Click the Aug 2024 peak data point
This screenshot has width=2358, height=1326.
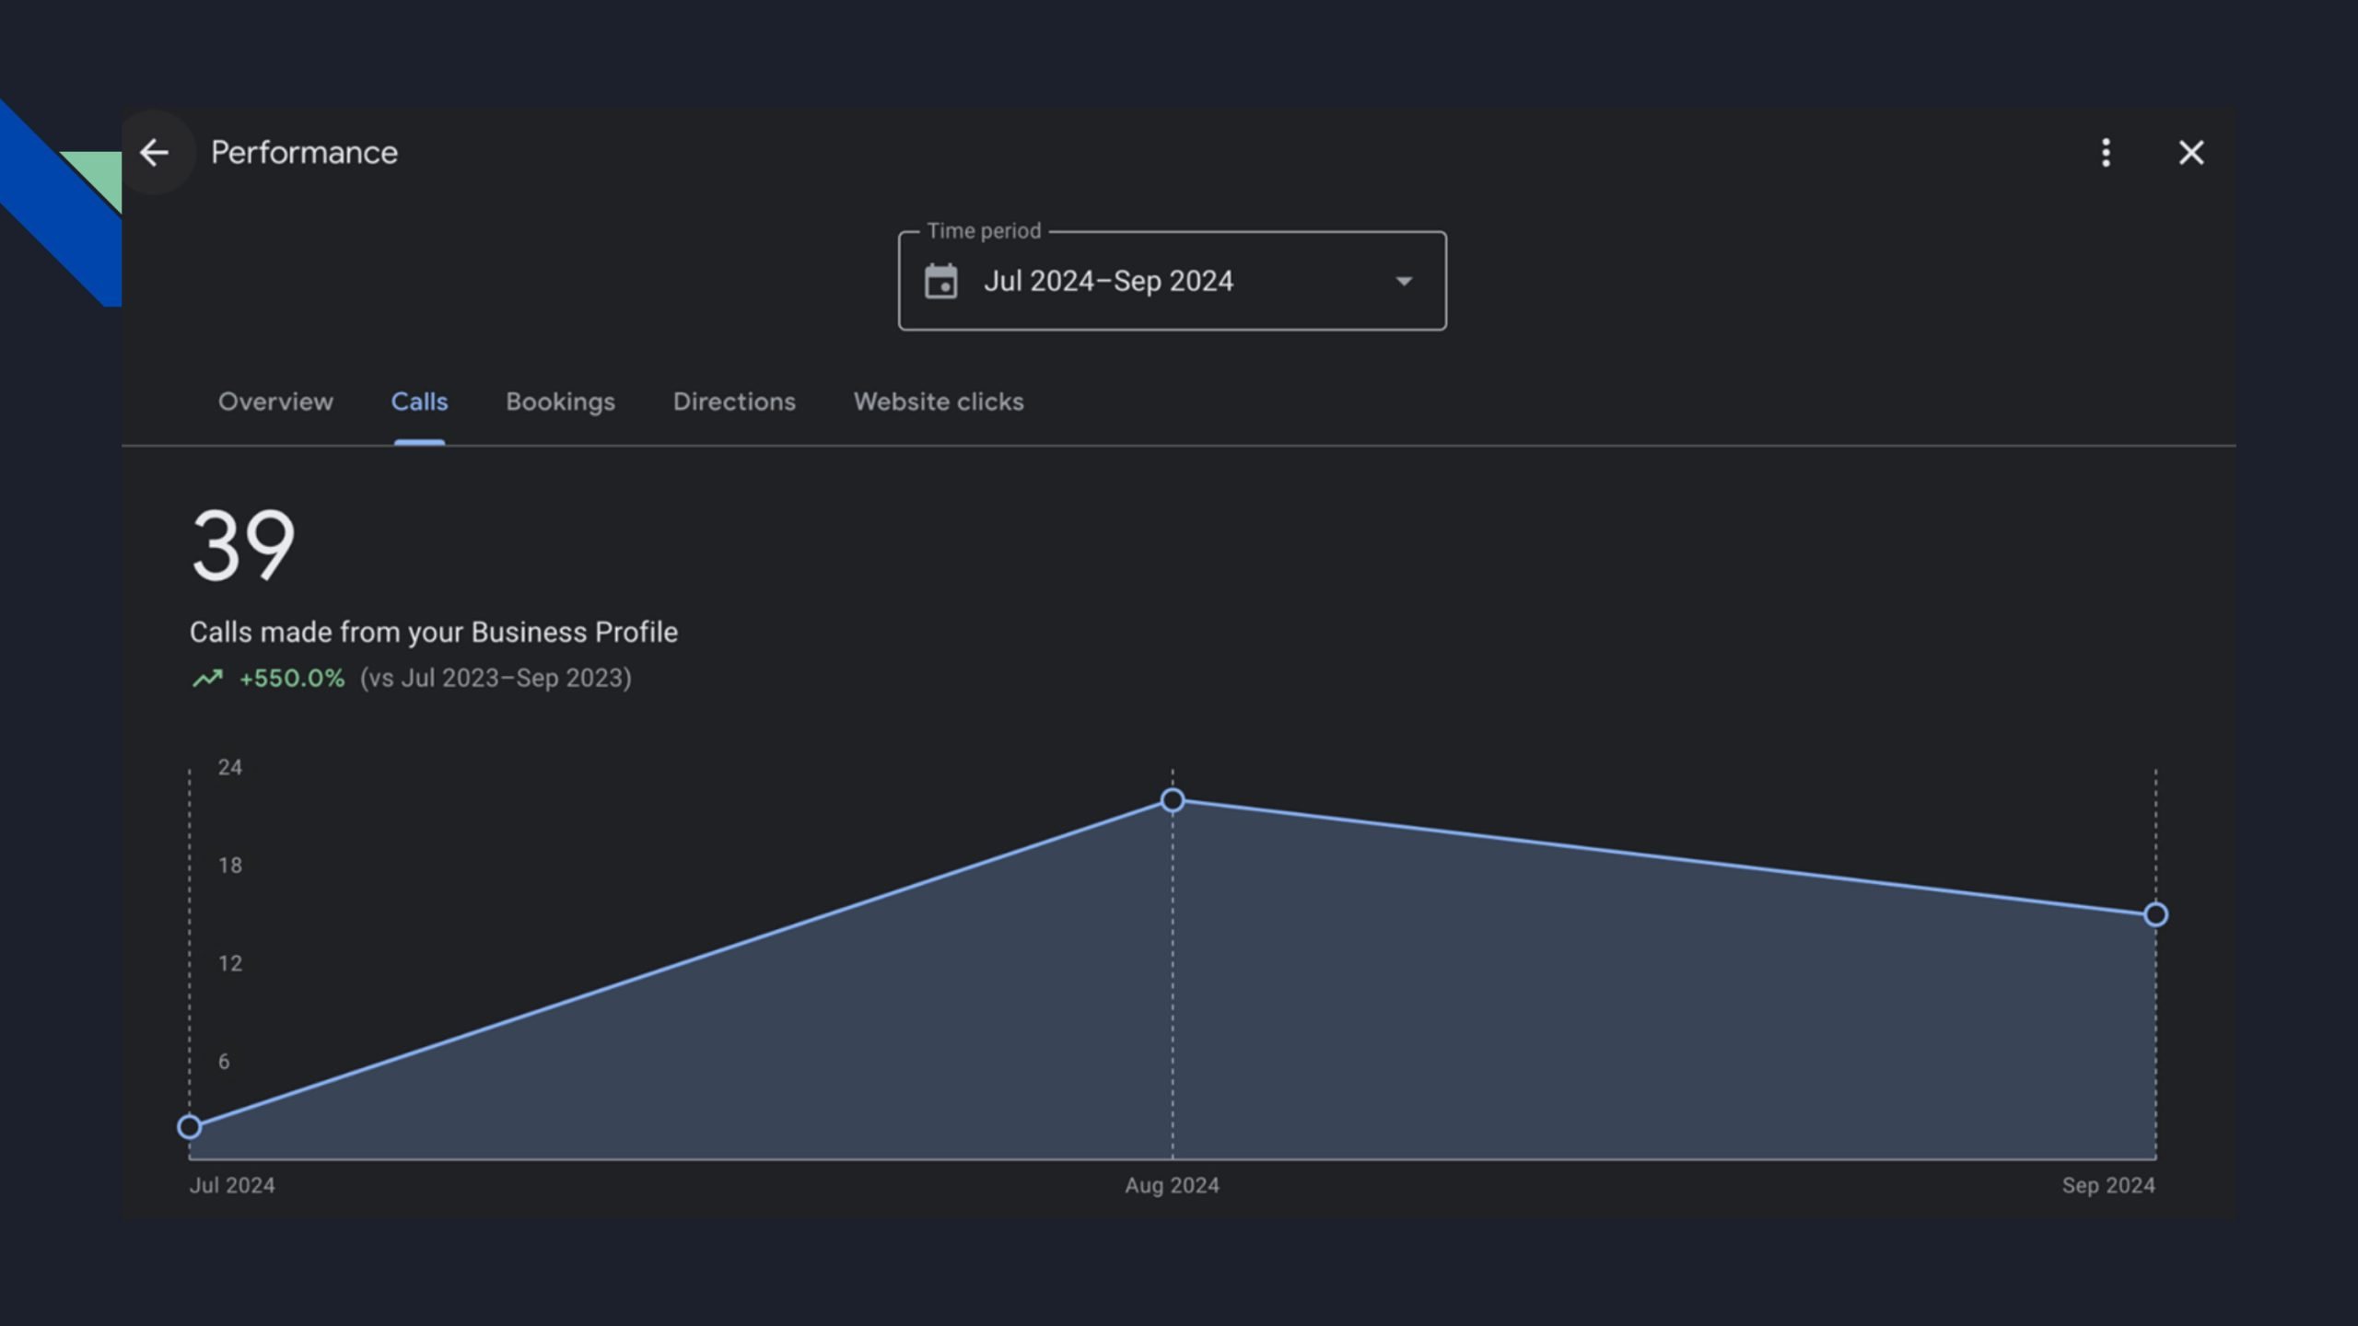(1173, 800)
